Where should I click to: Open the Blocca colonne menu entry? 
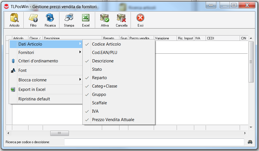click(46, 80)
